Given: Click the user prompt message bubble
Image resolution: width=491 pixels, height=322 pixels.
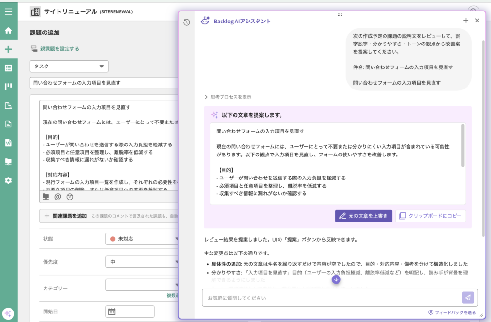Looking at the screenshot, I should pyautogui.click(x=409, y=59).
